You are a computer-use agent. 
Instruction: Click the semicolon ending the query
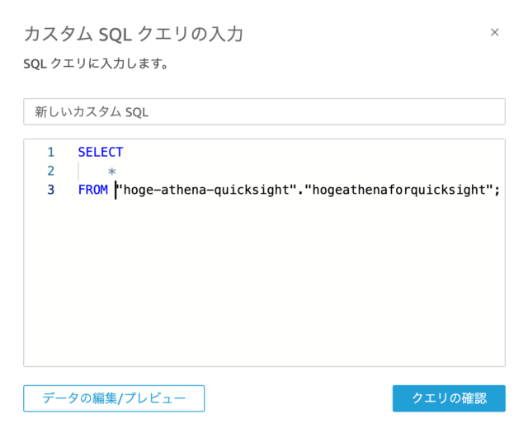497,191
